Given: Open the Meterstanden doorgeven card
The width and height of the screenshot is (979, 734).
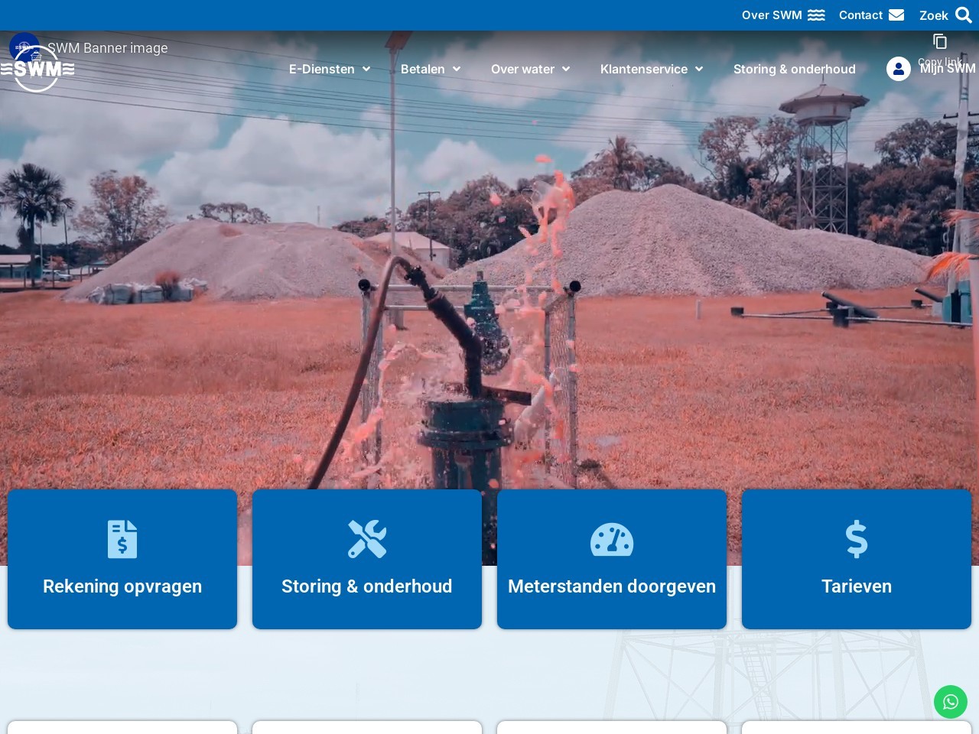Looking at the screenshot, I should point(612,559).
